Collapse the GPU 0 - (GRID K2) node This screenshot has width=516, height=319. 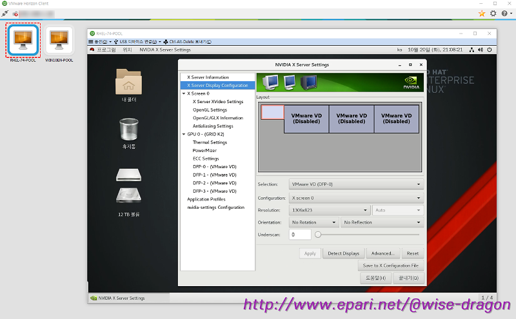(184, 134)
